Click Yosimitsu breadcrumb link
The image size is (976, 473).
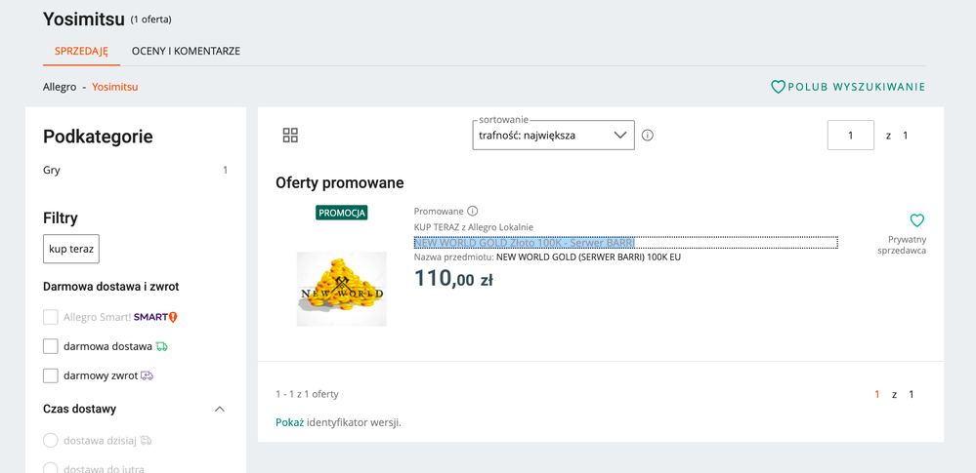[x=115, y=87]
